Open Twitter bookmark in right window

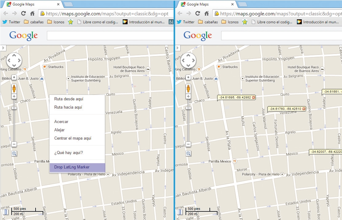(x=185, y=22)
